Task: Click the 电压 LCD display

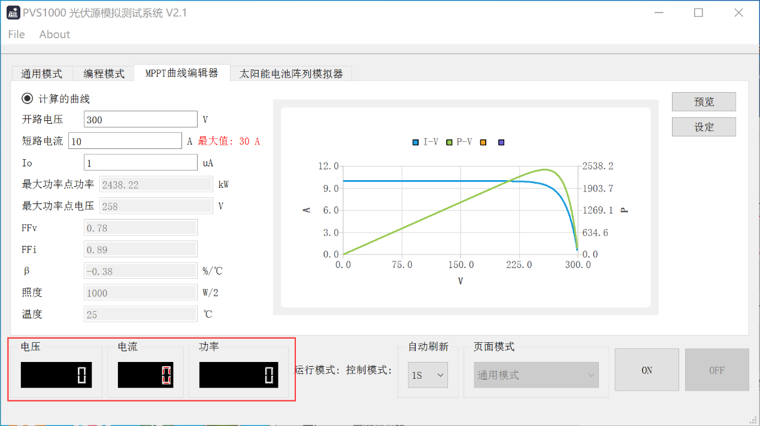Action: [56, 375]
